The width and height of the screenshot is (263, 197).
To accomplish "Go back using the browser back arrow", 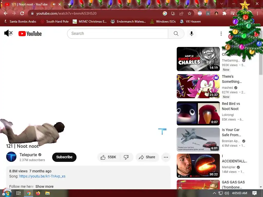I will tap(6, 13).
